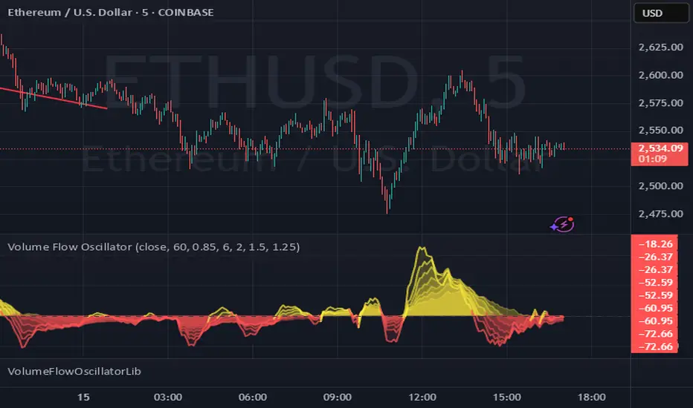Open the USD currency selector
This screenshot has height=408, width=693.
tap(661, 13)
